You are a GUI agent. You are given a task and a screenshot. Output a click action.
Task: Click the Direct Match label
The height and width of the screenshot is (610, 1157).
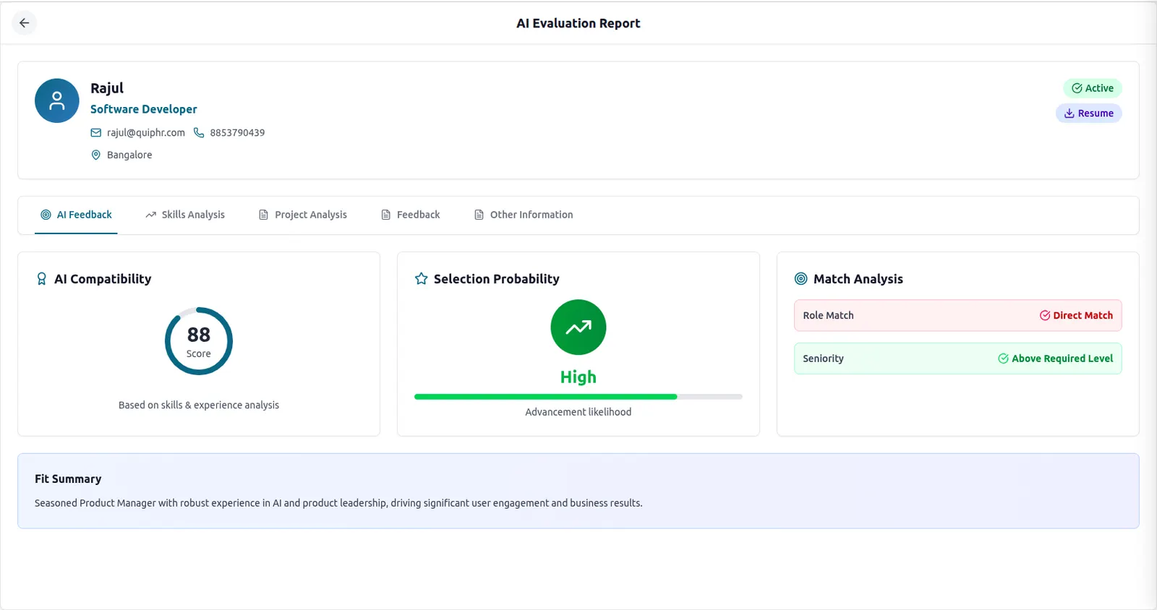coord(1083,316)
